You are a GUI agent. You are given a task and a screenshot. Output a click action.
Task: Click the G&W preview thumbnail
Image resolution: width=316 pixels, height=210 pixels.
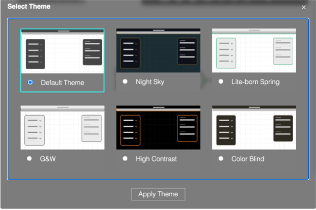[62, 128]
